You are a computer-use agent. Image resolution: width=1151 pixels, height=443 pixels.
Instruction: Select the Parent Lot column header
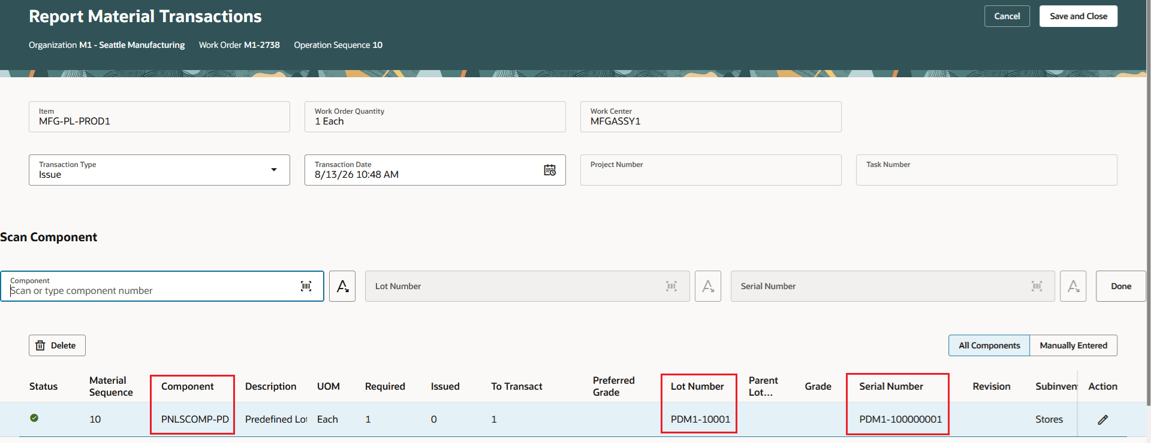coord(763,387)
